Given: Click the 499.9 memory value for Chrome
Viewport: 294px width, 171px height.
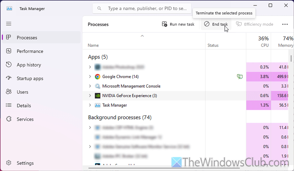Looking at the screenshot, I should 282,76.
